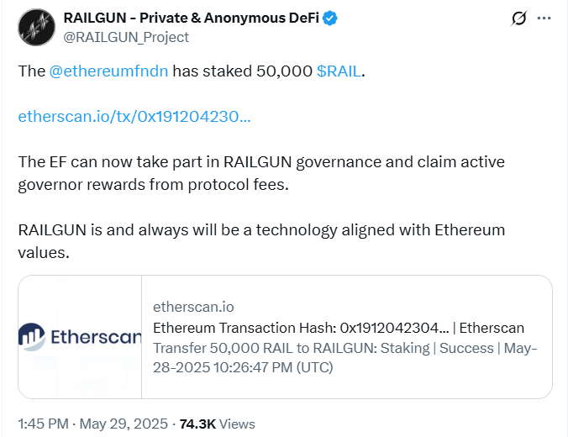
Task: Click the $RAIL cashtag
Action: tap(339, 71)
